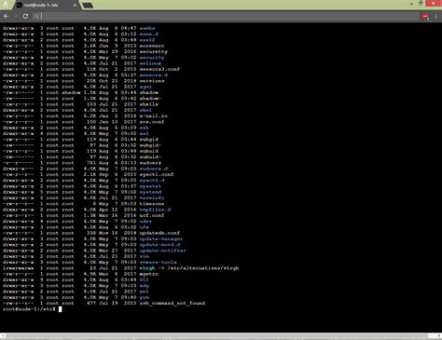Image resolution: width=442 pixels, height=340 pixels.
Task: Click the ucf.conf file name
Action: 152,215
